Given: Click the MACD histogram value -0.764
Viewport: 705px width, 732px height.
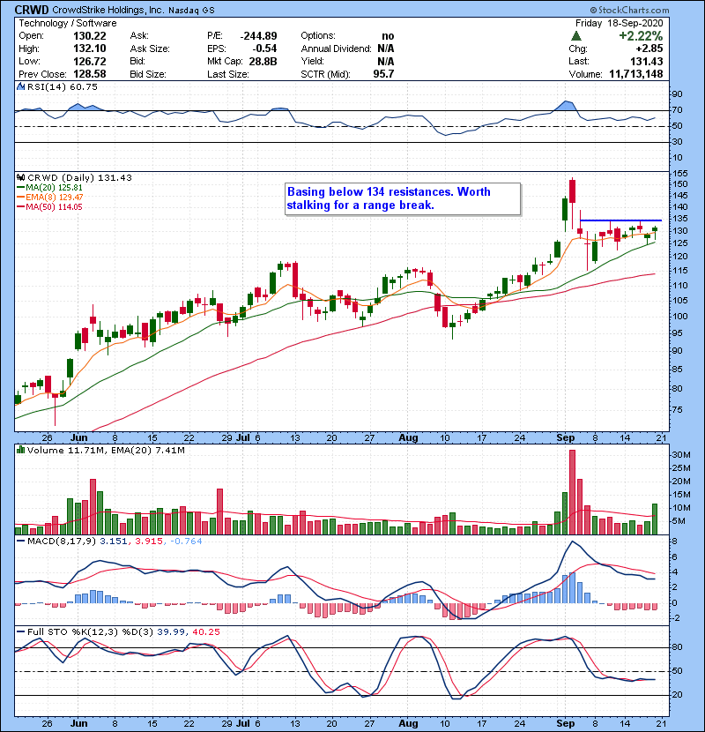Looking at the screenshot, I should [x=186, y=542].
